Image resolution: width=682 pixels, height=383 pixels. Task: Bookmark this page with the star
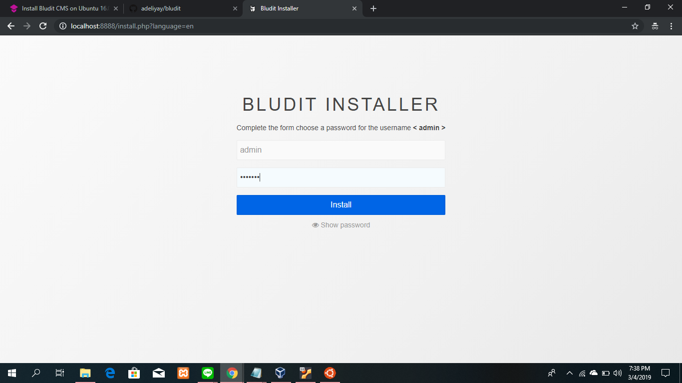pos(635,26)
